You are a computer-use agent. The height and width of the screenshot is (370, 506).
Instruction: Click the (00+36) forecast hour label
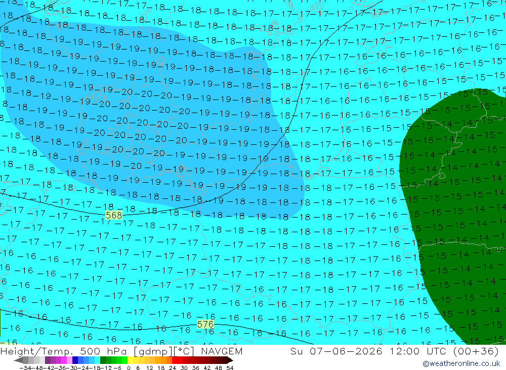(x=476, y=351)
